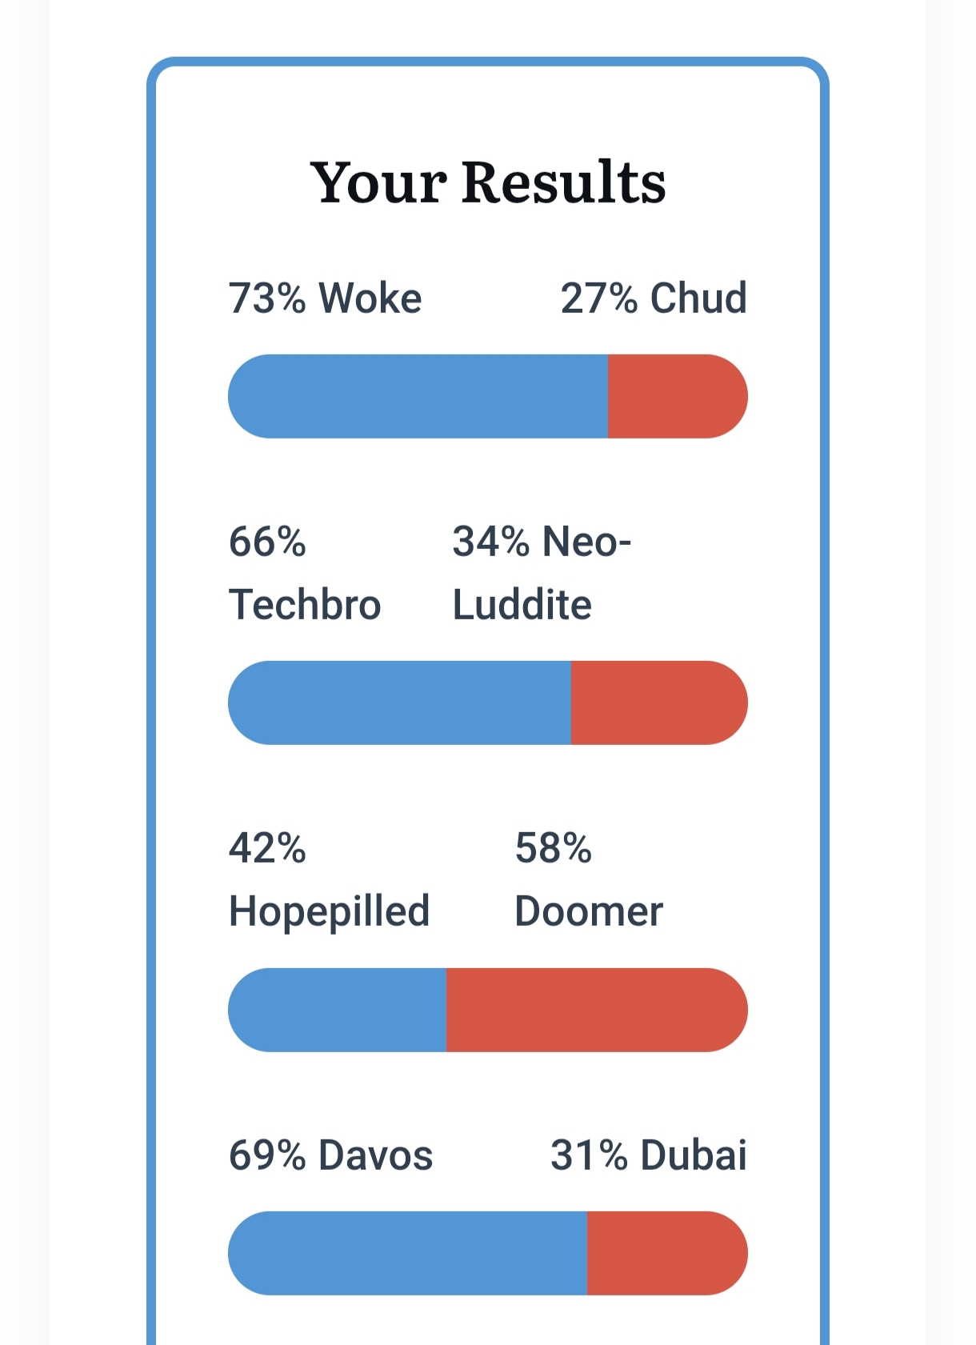Select the 58% Doomer label
Screen dimensions: 976x1345
pos(589,880)
